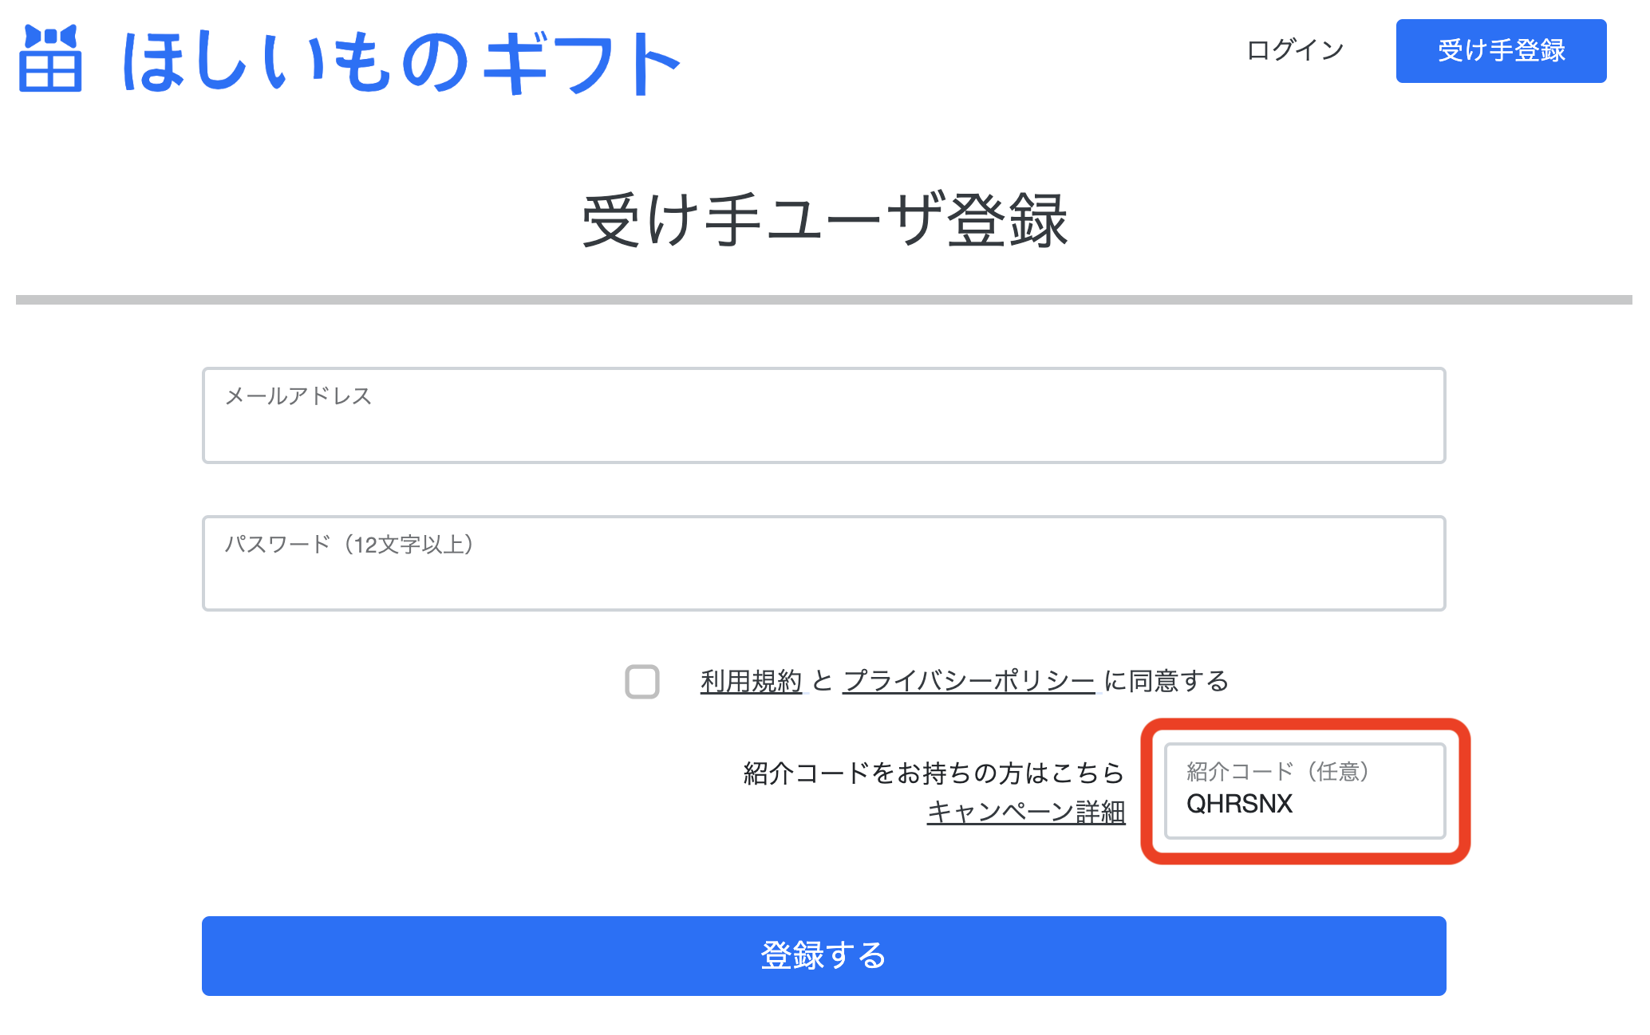Focus the メールアドレス input field

click(823, 415)
